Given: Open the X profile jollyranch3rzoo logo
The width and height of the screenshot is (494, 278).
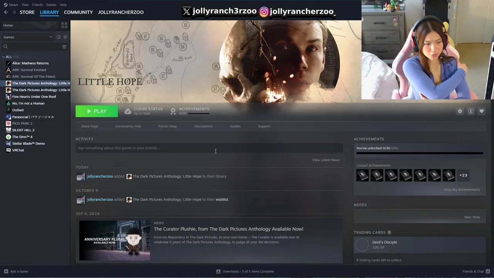Looking at the screenshot, I should pos(186,12).
